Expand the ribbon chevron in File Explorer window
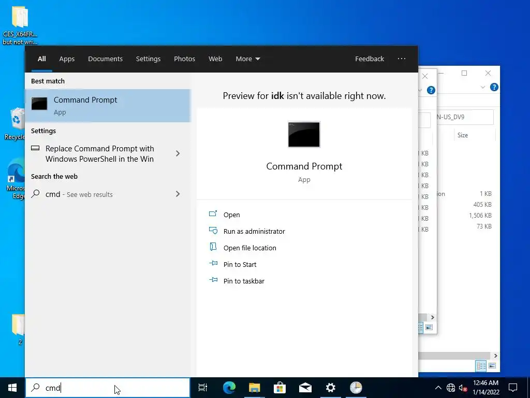 click(x=483, y=87)
